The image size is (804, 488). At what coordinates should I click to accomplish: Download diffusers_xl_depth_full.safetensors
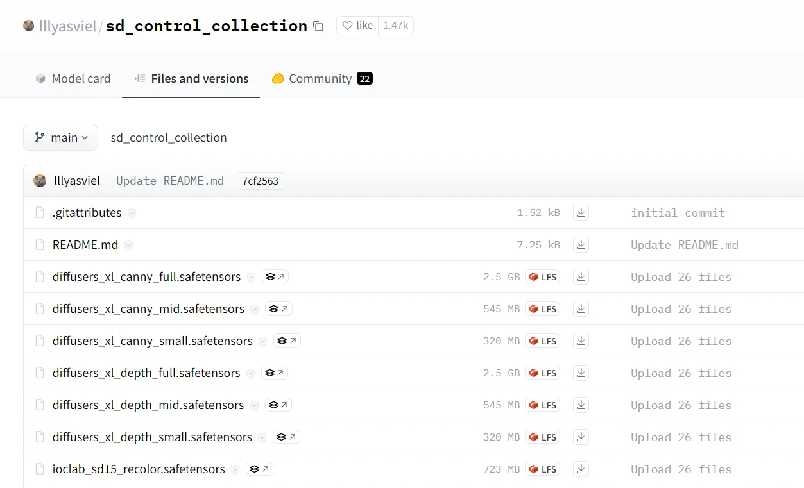point(581,373)
